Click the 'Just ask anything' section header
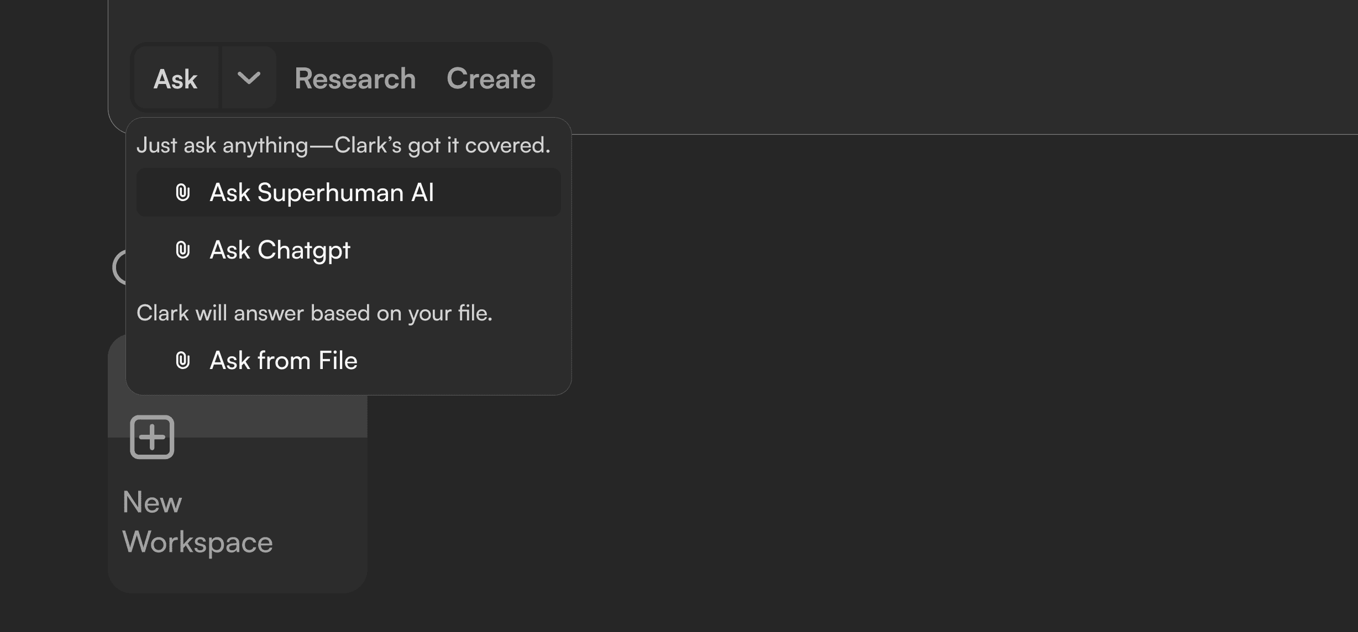The width and height of the screenshot is (1358, 632). pos(343,145)
